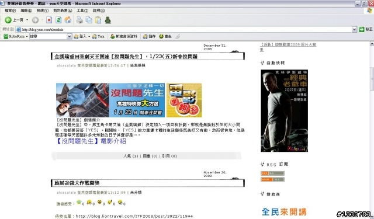Click the orange RSS 2.0 feed badge
The image size is (374, 219).
click(x=272, y=173)
